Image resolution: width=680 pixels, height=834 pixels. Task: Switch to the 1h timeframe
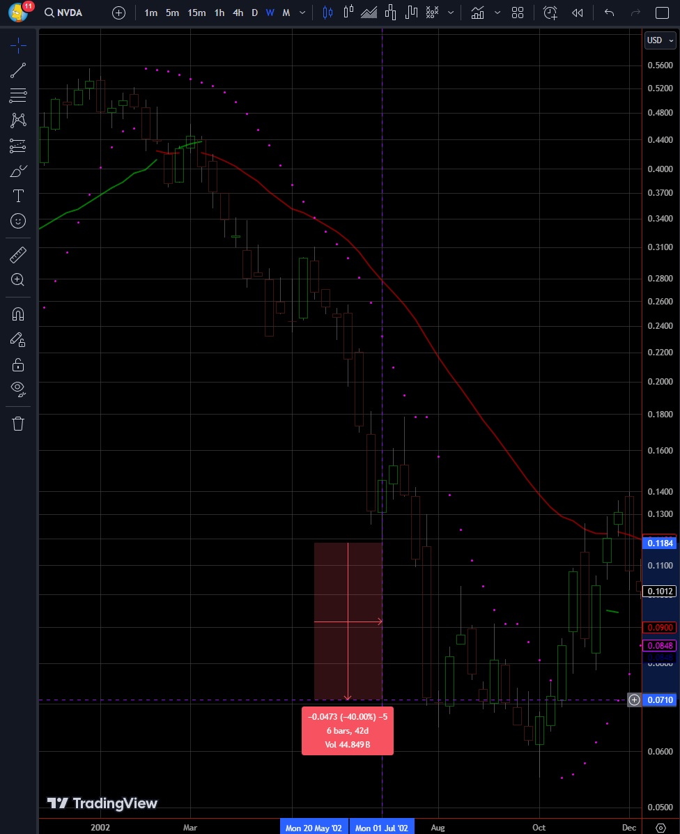[x=219, y=13]
